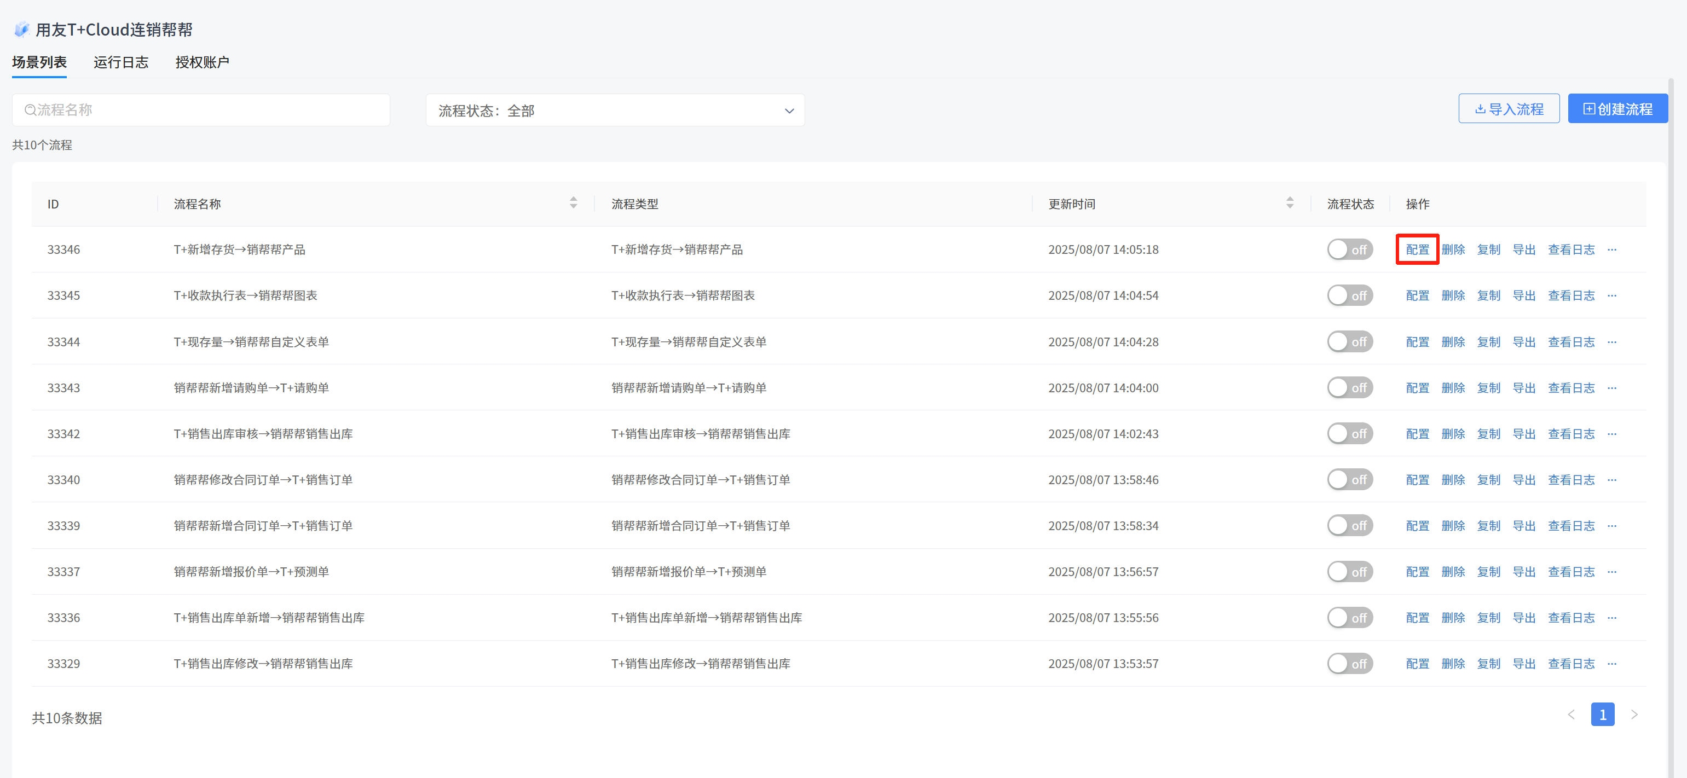Open more actions (…) for flow 33336
The height and width of the screenshot is (778, 1687).
coord(1611,618)
